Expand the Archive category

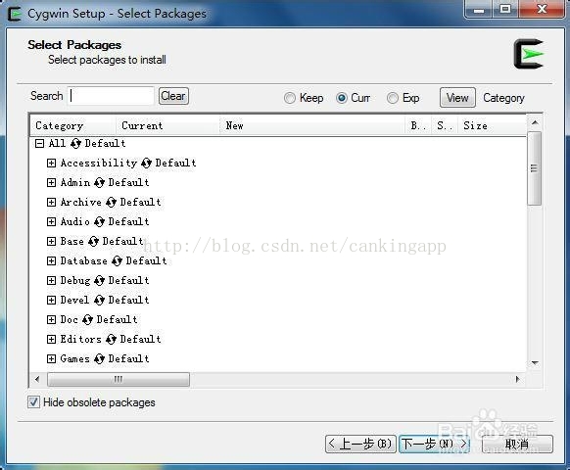(x=51, y=202)
